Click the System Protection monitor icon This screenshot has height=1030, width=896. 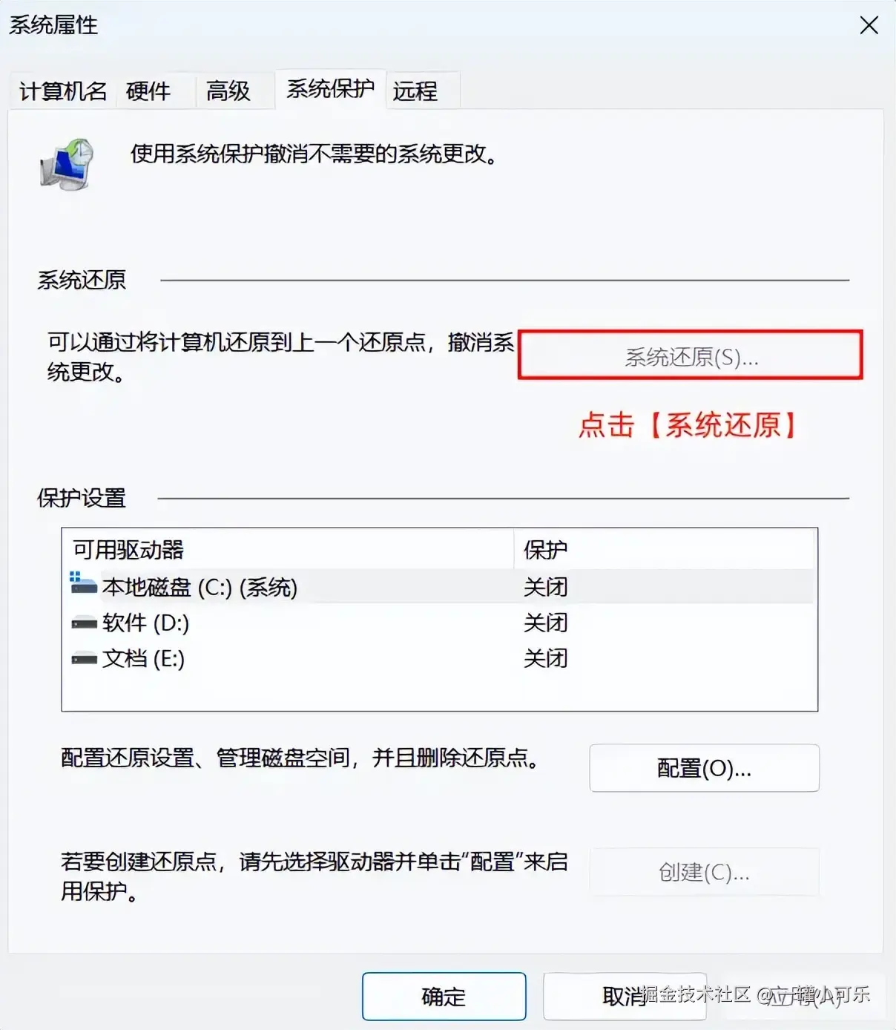67,163
